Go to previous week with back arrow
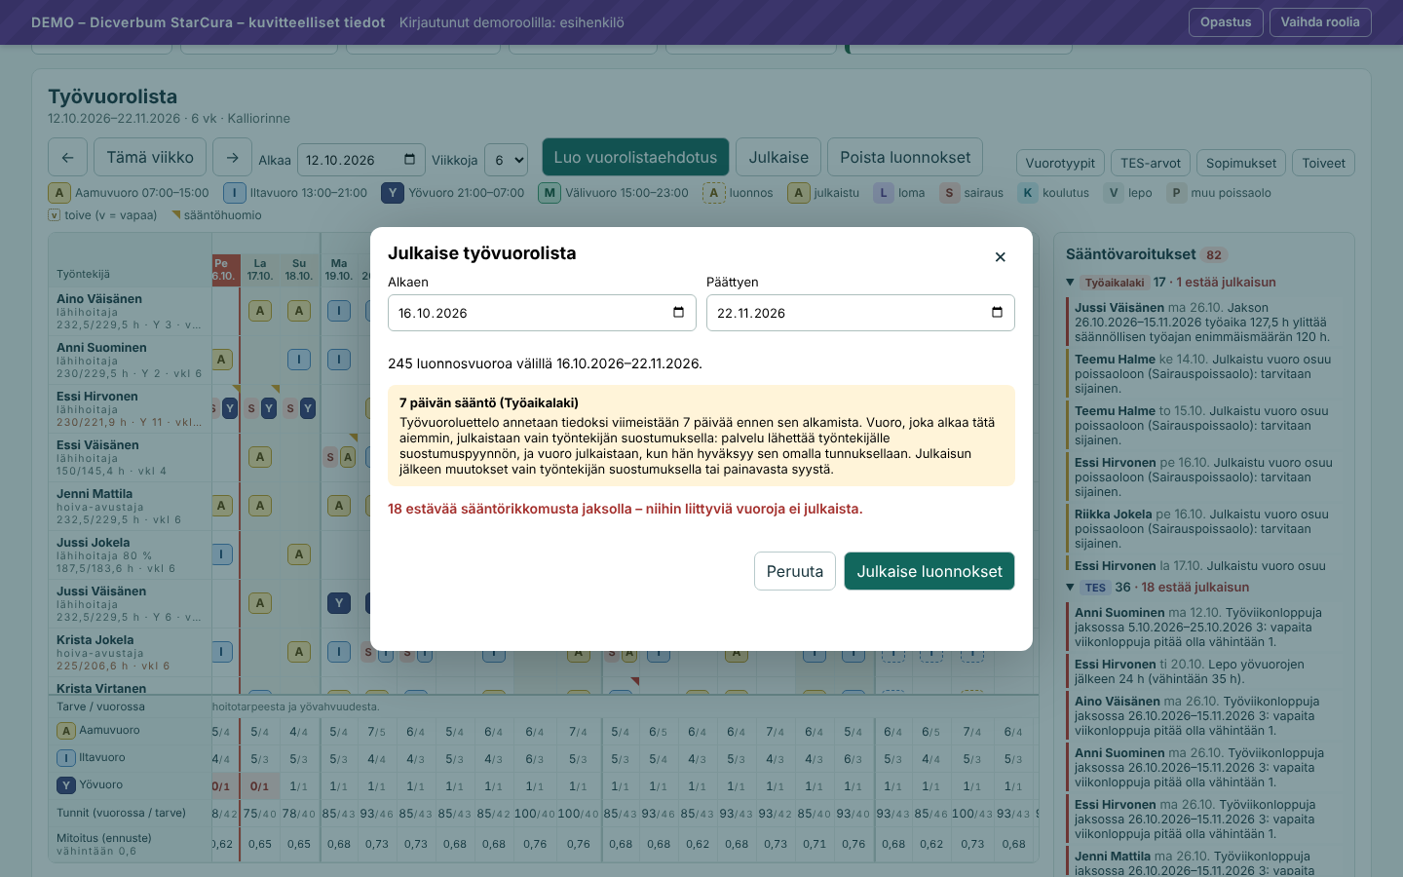Viewport: 1403px width, 877px height. click(67, 157)
